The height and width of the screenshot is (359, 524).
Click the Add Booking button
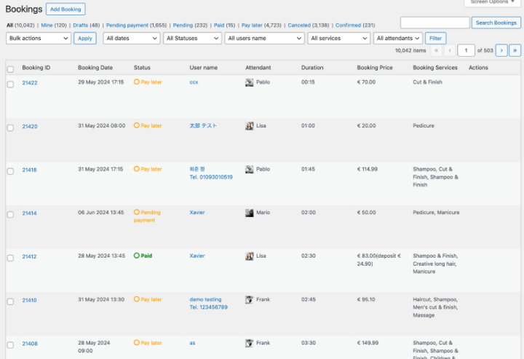(65, 9)
